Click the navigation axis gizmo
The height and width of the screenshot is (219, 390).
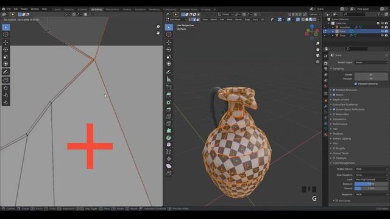(312, 32)
